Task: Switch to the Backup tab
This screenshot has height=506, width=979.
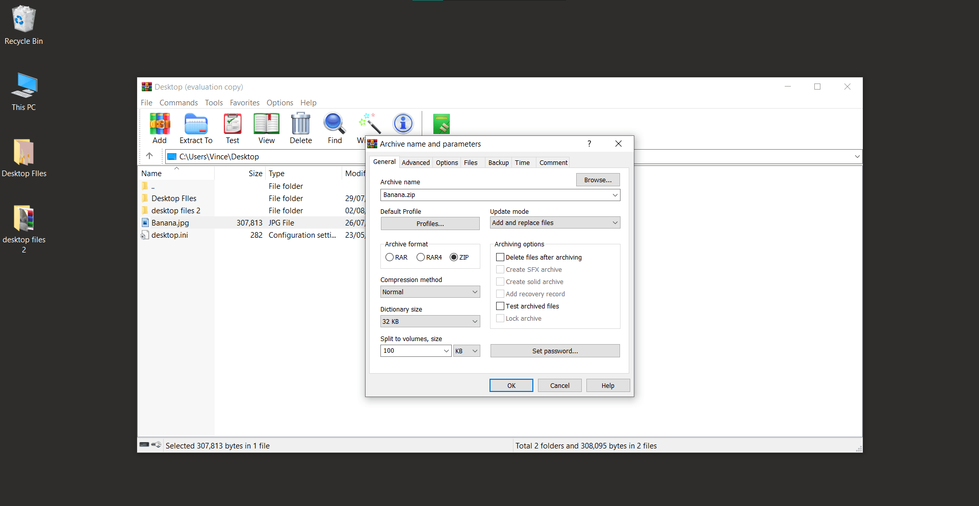Action: click(498, 162)
